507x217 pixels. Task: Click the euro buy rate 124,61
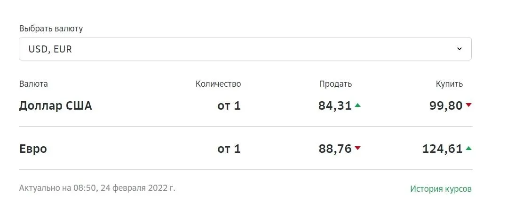tap(442, 149)
